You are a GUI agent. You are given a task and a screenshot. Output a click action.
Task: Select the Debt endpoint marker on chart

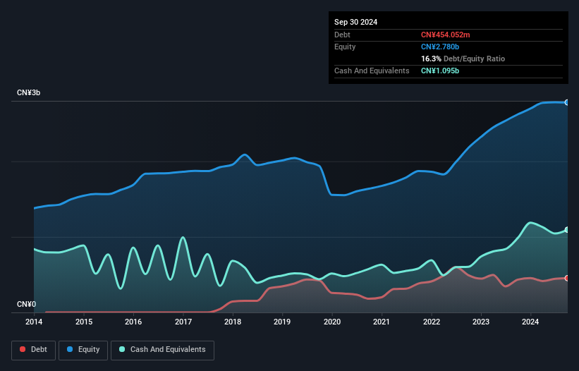tap(567, 278)
